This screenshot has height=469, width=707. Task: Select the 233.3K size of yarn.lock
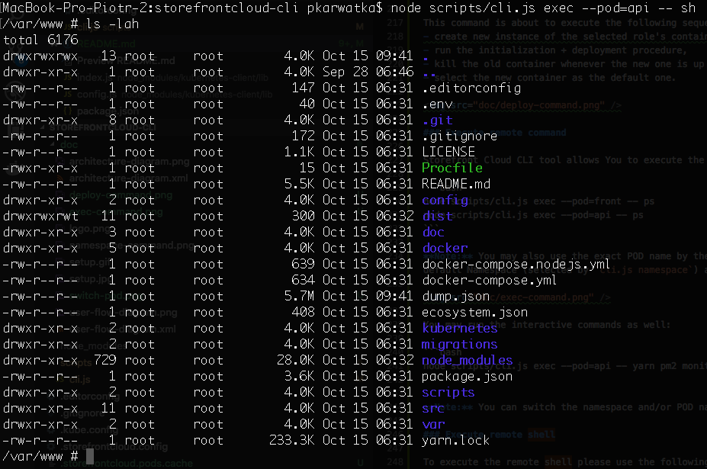pos(292,440)
